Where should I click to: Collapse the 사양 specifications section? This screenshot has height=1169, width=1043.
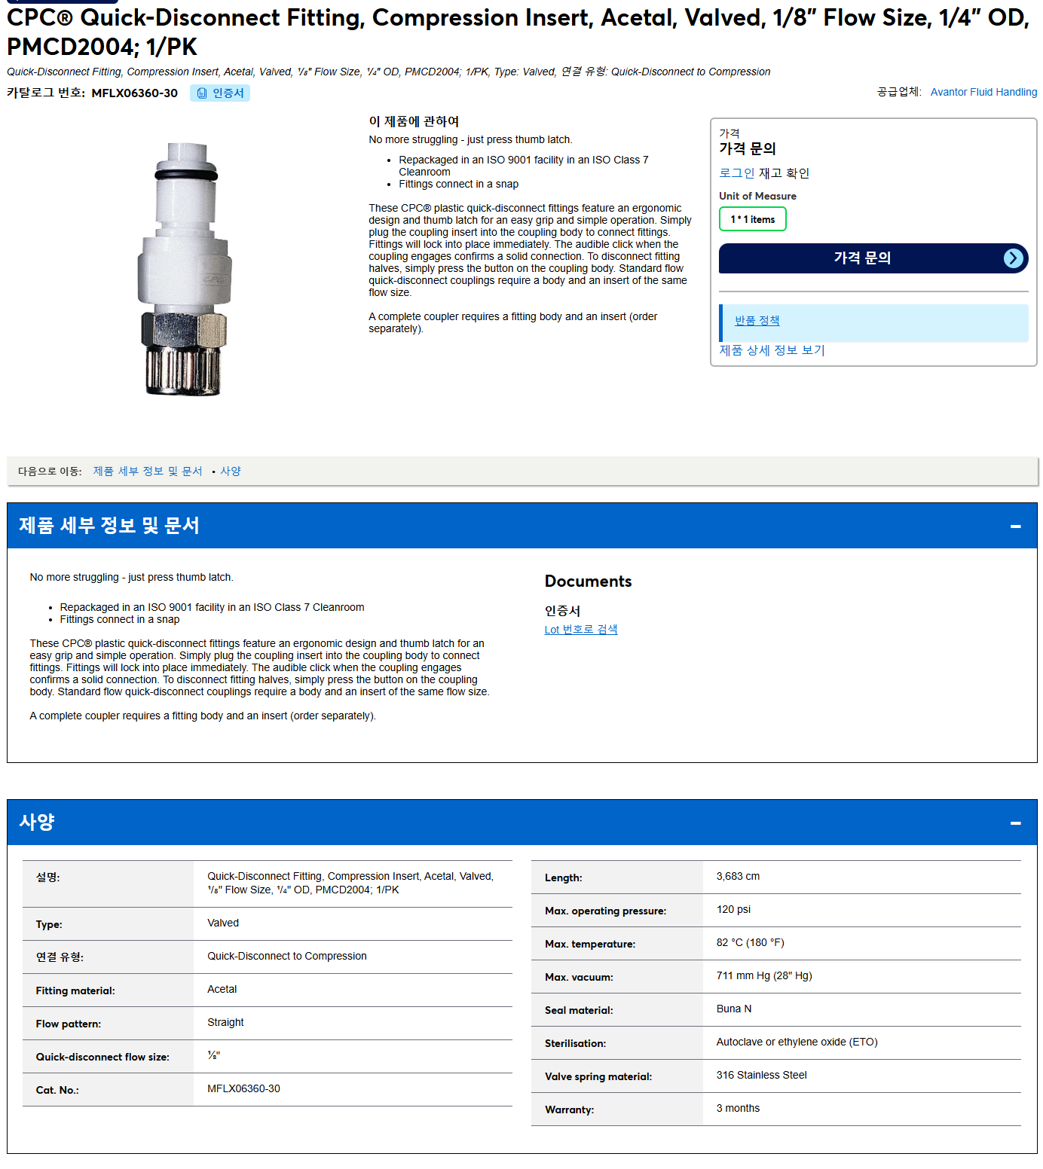click(1015, 823)
